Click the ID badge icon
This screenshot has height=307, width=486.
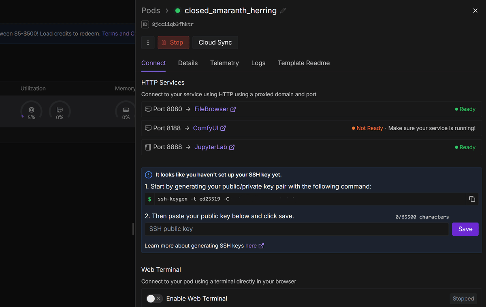coord(145,24)
